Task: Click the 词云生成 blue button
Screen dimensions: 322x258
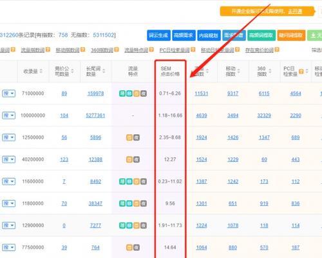Action: point(158,35)
